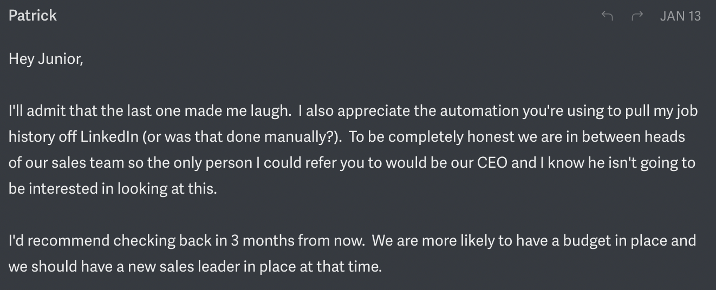The height and width of the screenshot is (290, 716).
Task: Click the greeting line Hey Junior
Action: click(45, 59)
